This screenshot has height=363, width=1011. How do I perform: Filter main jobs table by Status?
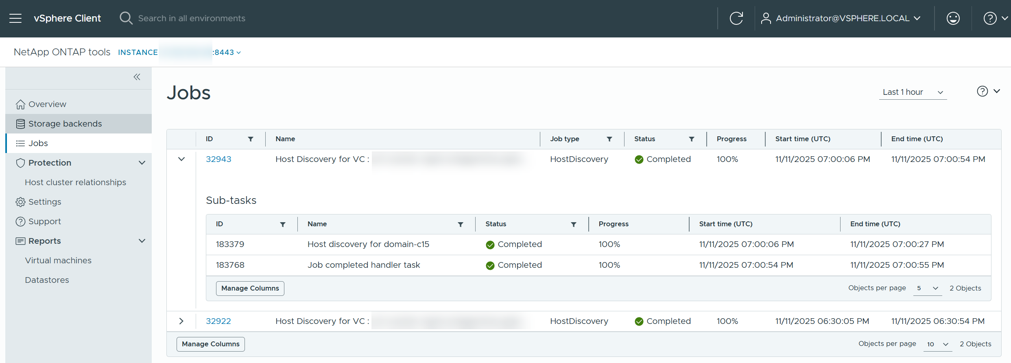(x=691, y=139)
